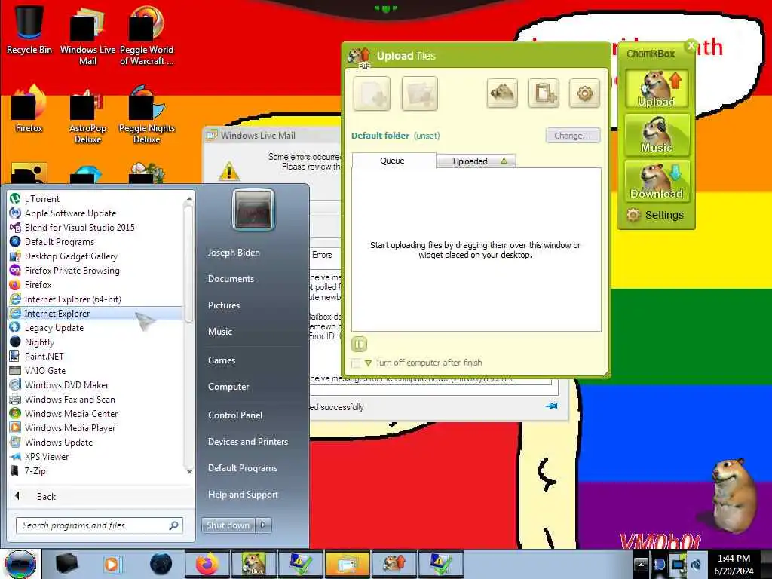
Task: Open the arrow menu beside Shut down
Action: pos(263,525)
